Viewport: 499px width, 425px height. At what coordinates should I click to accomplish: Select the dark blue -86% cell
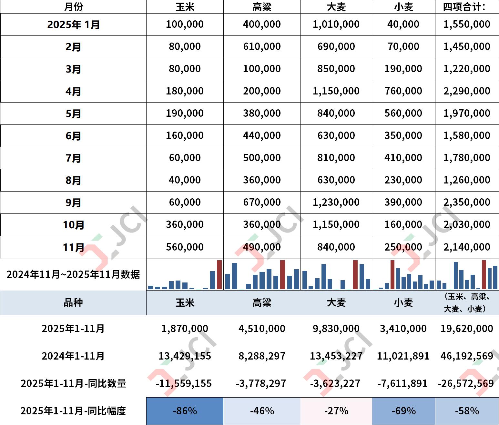point(185,411)
